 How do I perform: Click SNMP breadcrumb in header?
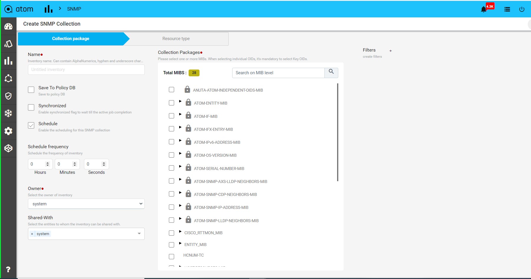pos(74,9)
